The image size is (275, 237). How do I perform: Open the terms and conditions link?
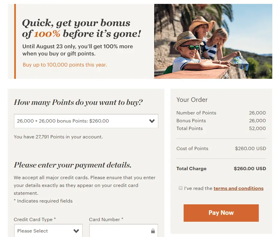pyautogui.click(x=238, y=188)
